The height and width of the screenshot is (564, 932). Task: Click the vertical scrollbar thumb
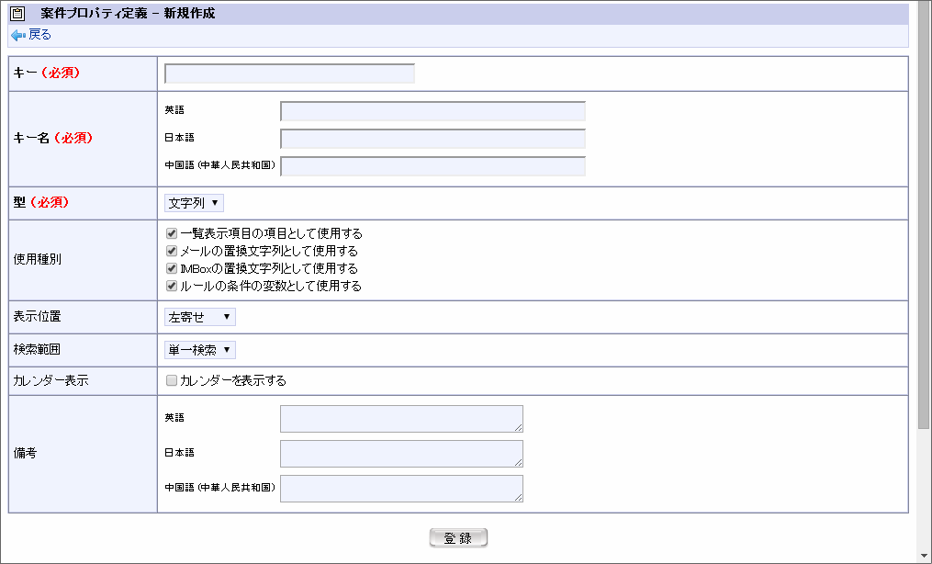pyautogui.click(x=923, y=214)
